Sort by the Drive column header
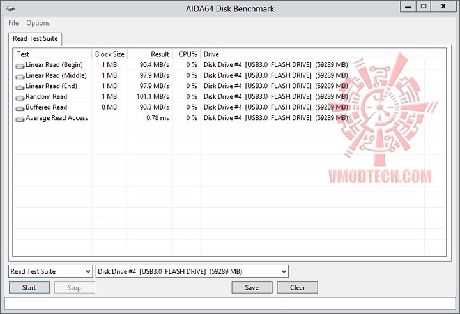Viewport: 460px width, 314px height. click(x=312, y=54)
